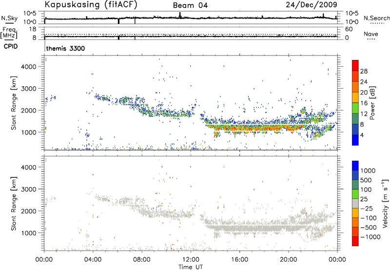The width and height of the screenshot is (390, 270).
Task: Click the '16:00' time tick label
Action: [x=239, y=260]
